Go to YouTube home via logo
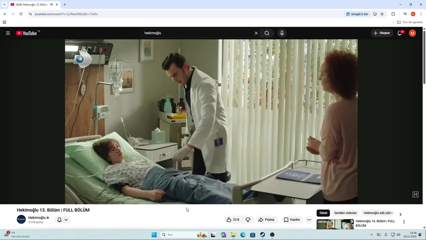The height and width of the screenshot is (240, 426). click(x=27, y=33)
